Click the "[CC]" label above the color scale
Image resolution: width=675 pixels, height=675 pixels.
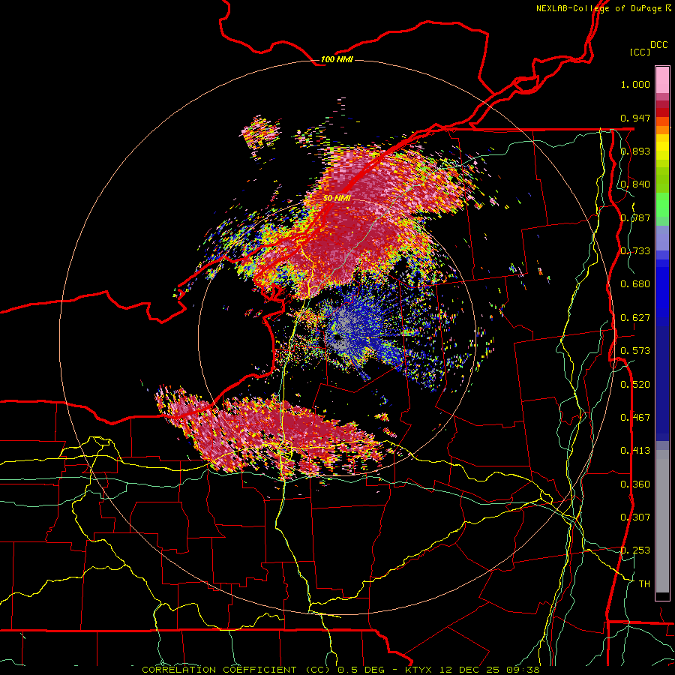pyautogui.click(x=640, y=52)
